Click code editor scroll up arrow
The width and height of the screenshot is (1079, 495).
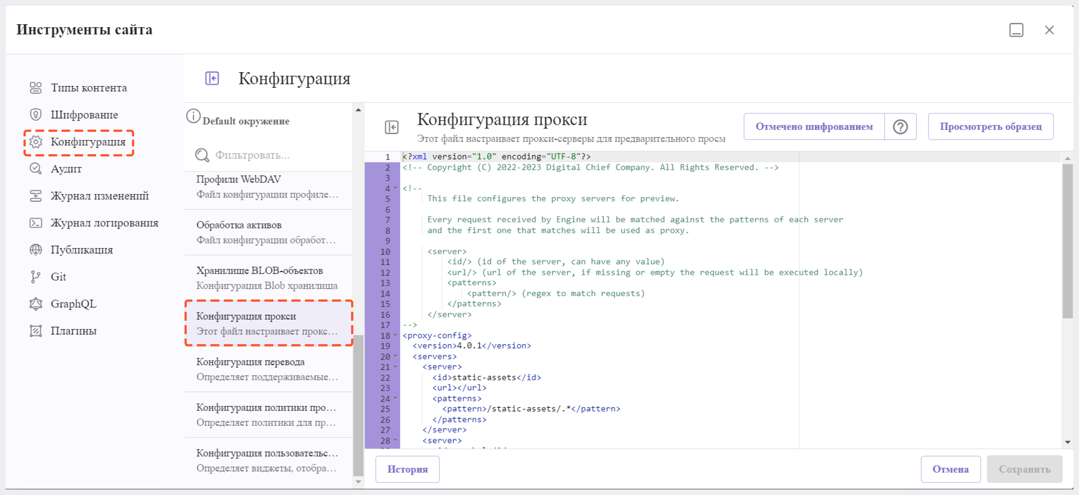click(x=1067, y=158)
